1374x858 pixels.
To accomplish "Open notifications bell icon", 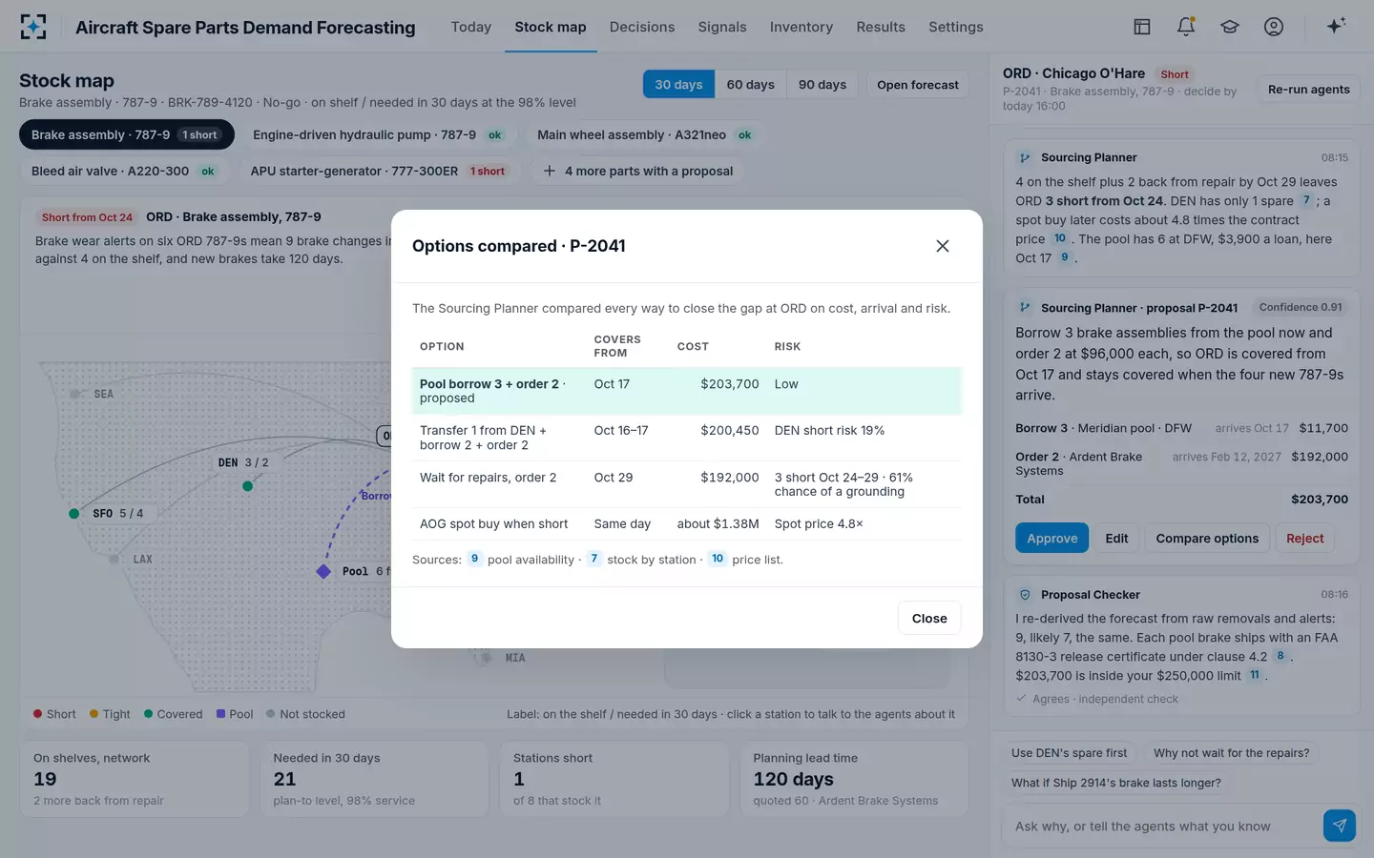I will 1186,27.
